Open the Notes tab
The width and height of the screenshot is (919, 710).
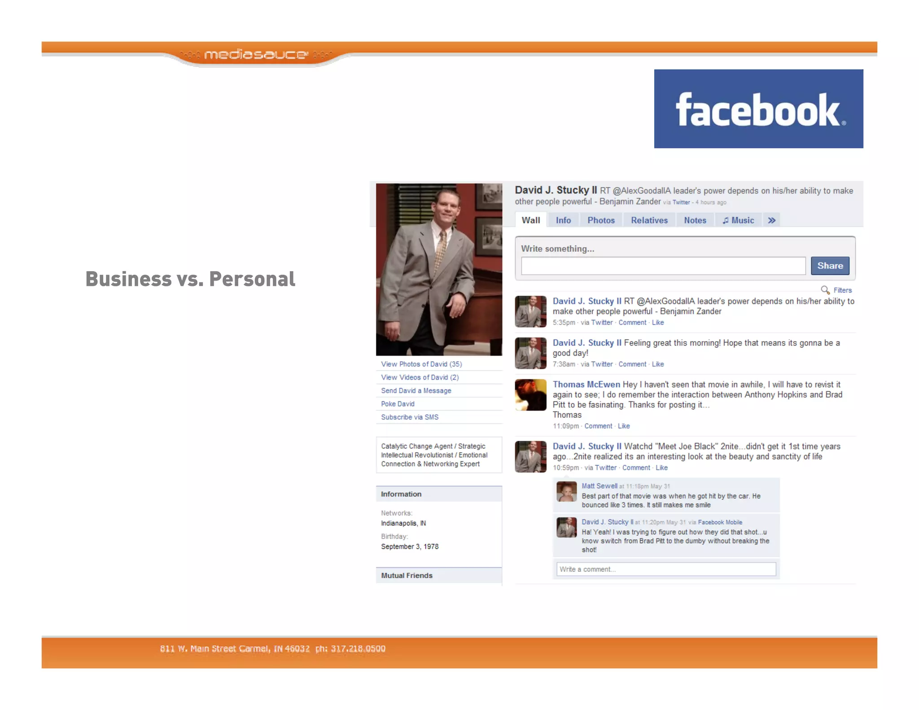point(695,220)
